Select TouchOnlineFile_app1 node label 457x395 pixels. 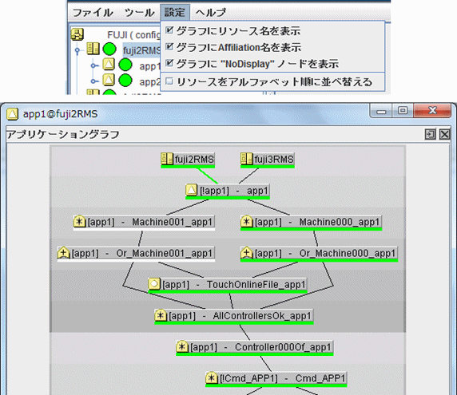(234, 285)
